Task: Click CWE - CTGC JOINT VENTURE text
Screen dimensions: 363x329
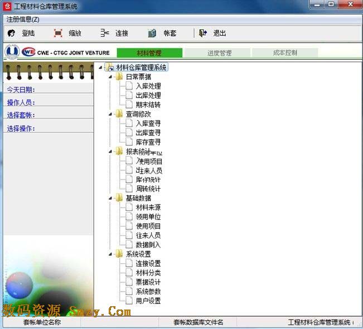Action: (x=73, y=53)
